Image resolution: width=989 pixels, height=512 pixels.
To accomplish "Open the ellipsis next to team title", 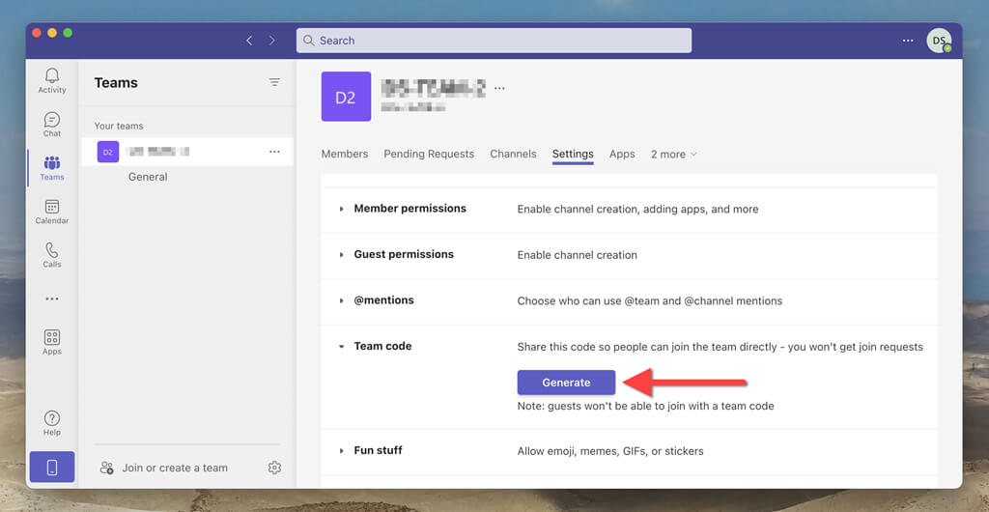I will 499,88.
